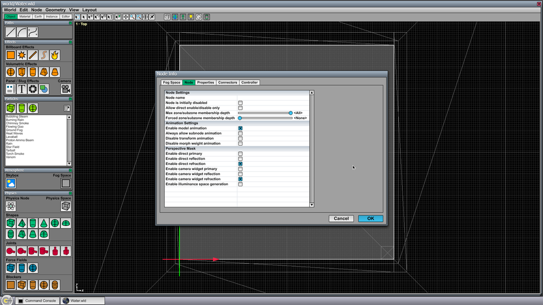Collapse the Effects panel section
The image size is (543, 305).
pyautogui.click(x=70, y=42)
